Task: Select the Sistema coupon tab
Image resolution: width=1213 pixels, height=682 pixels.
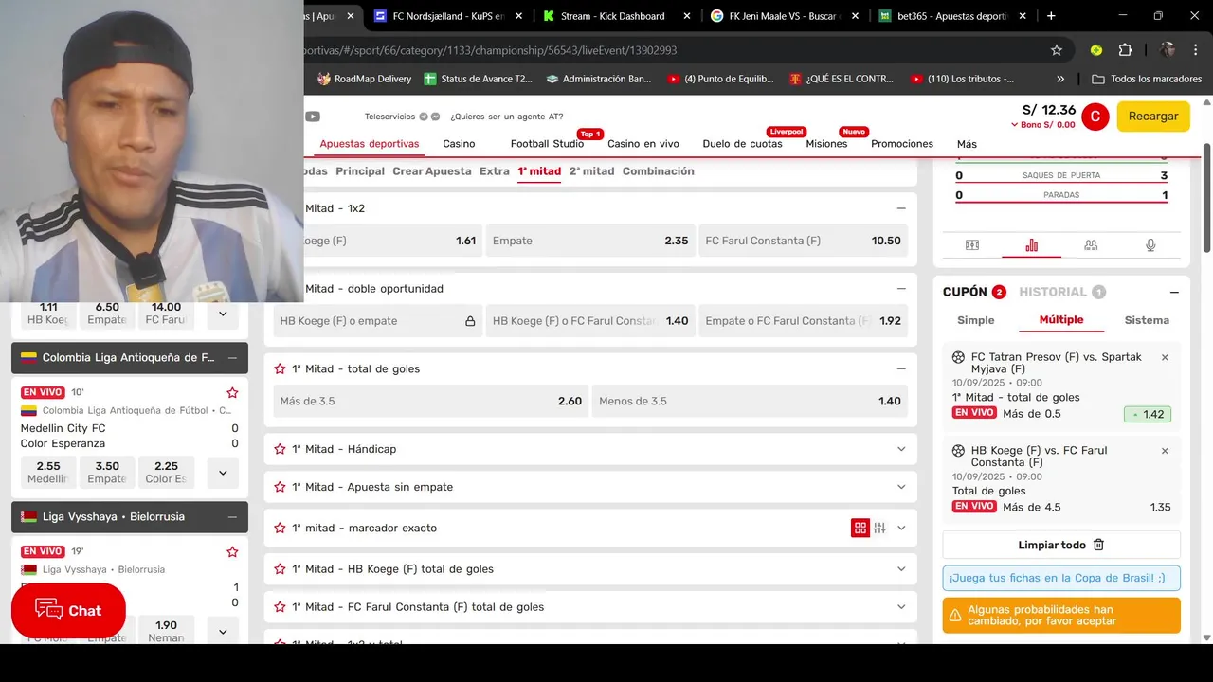Action: tap(1147, 320)
